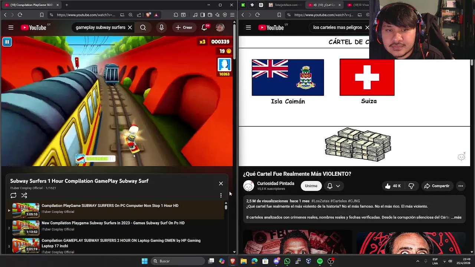Reload the right browser window page
475x267 pixels.
coord(258,15)
